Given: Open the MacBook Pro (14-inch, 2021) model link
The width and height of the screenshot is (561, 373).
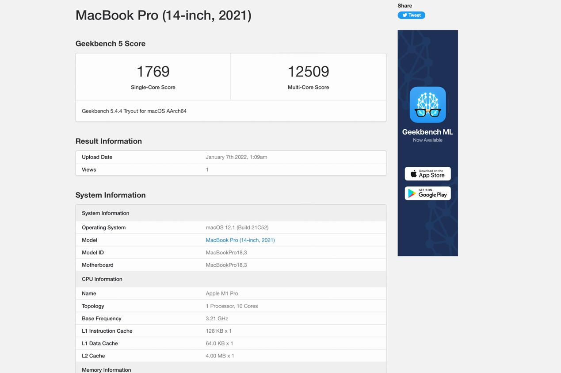Looking at the screenshot, I should click(x=240, y=240).
